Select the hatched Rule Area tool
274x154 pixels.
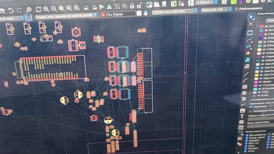[x=247, y=66]
